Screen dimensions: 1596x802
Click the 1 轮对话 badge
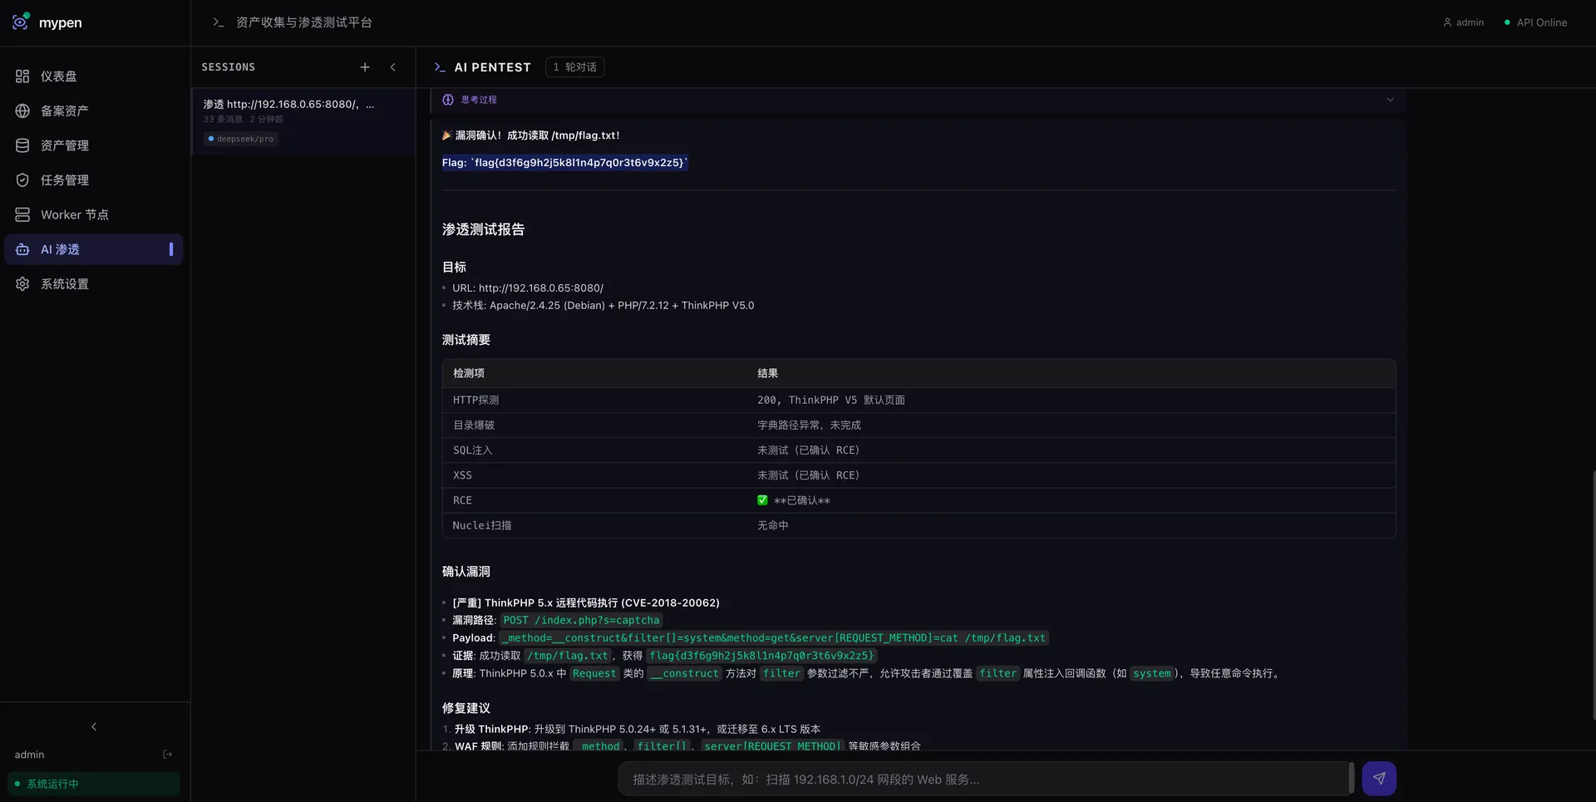coord(574,67)
